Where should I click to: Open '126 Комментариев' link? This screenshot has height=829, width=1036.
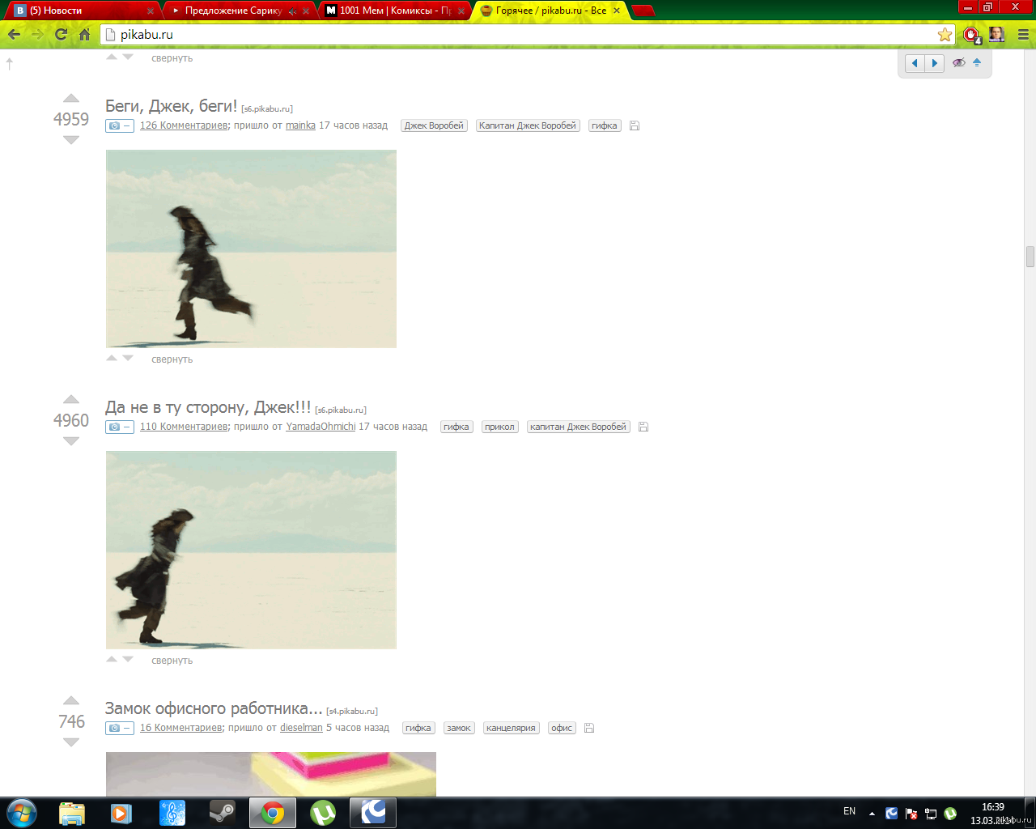click(184, 125)
